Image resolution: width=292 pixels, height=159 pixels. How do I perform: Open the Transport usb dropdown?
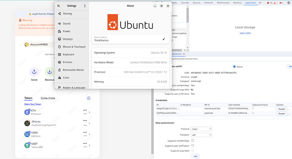click(201, 135)
